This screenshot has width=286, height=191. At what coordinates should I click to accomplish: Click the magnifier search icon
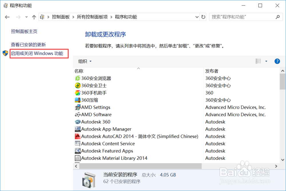coord(278,17)
